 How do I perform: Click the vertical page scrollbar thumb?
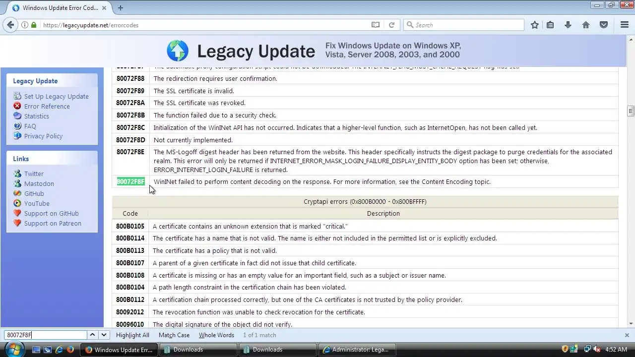(x=631, y=111)
